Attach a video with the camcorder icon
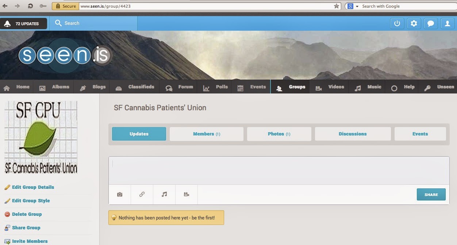The image size is (457, 245). [187, 195]
